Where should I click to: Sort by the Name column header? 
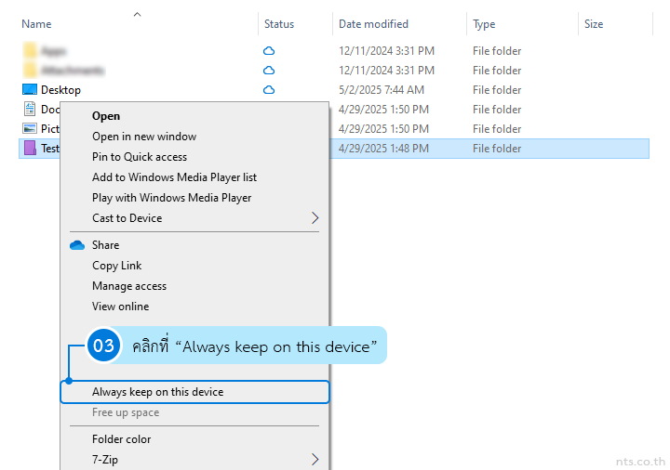click(x=36, y=24)
